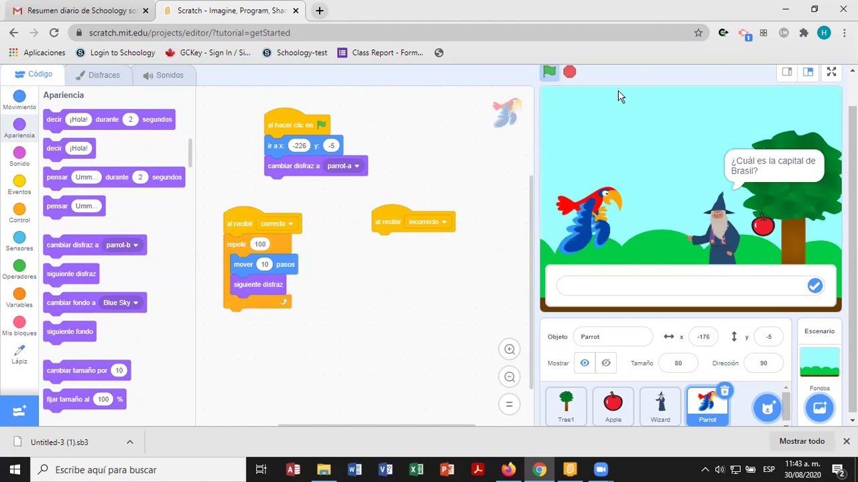Select the Sonido block category
Viewport: 858px width, 482px height.
[19, 157]
